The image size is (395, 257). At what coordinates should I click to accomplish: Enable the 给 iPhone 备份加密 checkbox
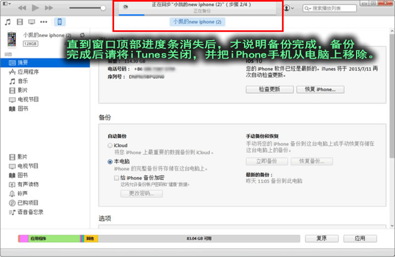click(116, 178)
